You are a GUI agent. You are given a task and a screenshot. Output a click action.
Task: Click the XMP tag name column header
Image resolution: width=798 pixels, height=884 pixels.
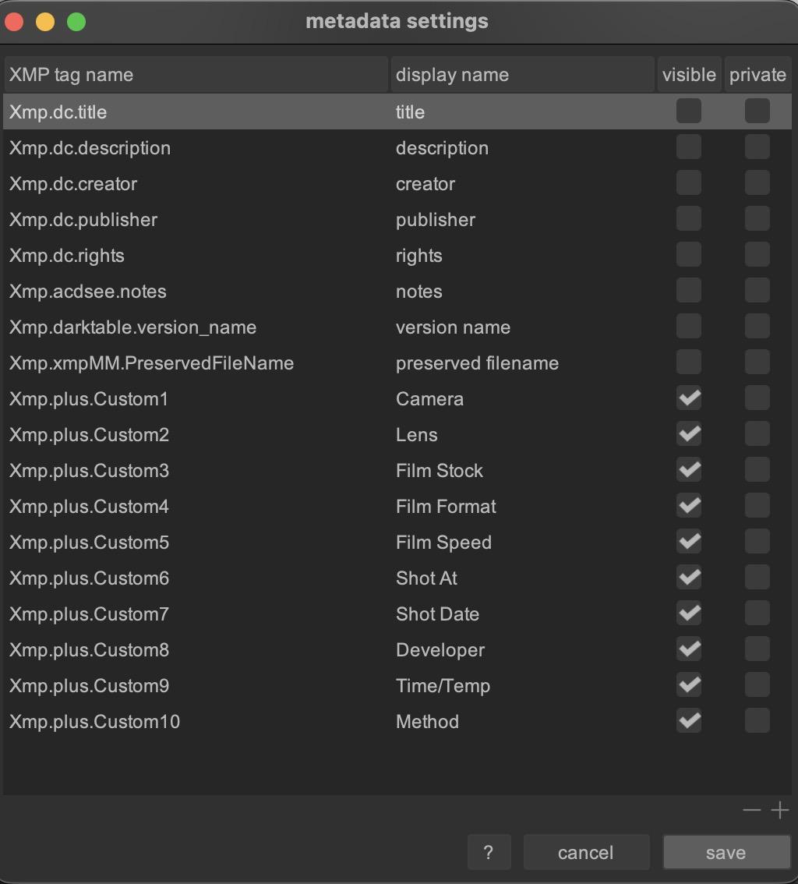[195, 75]
